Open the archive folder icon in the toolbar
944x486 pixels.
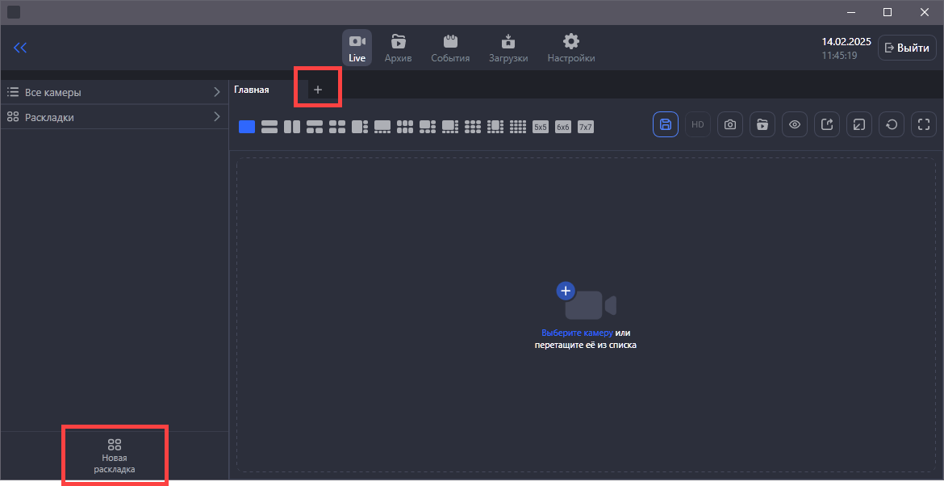tap(762, 124)
